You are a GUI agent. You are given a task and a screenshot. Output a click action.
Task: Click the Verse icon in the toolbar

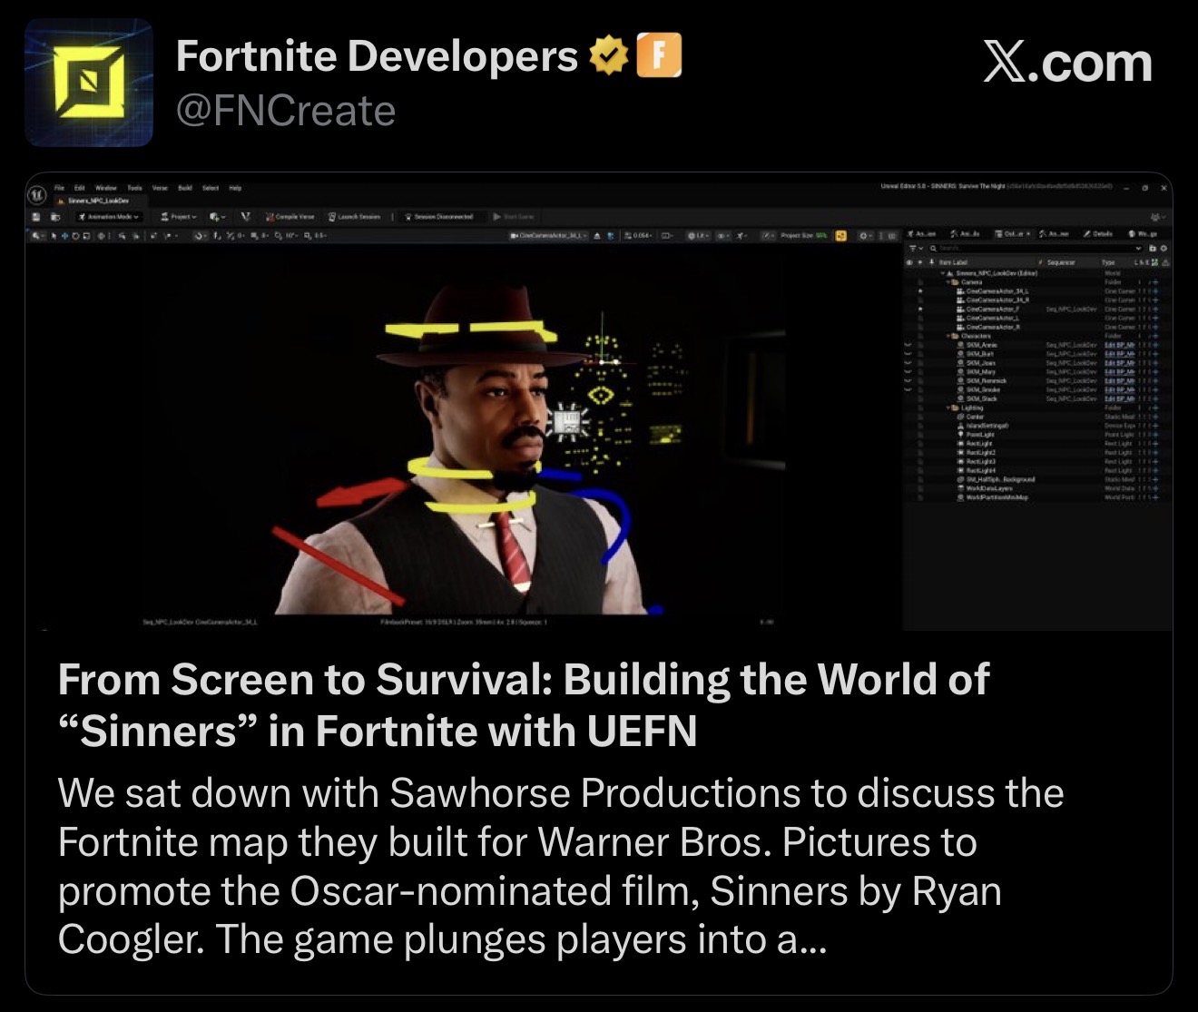246,217
